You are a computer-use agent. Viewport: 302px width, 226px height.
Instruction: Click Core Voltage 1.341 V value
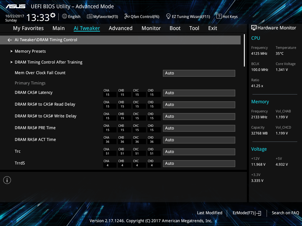[282, 69]
